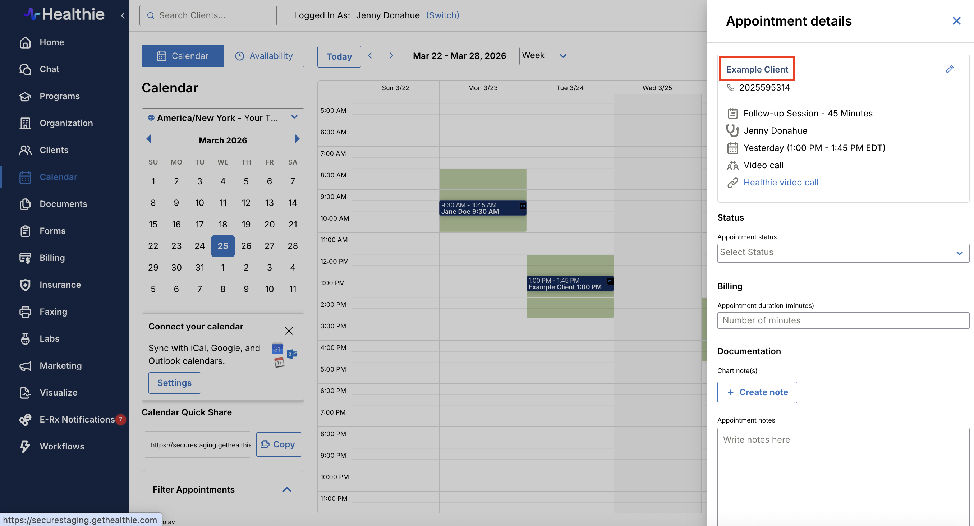Image resolution: width=974 pixels, height=526 pixels.
Task: Switch to the Availability tab
Action: click(263, 56)
